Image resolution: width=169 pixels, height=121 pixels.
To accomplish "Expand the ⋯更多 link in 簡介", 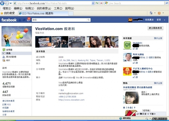I will click(x=61, y=90).
